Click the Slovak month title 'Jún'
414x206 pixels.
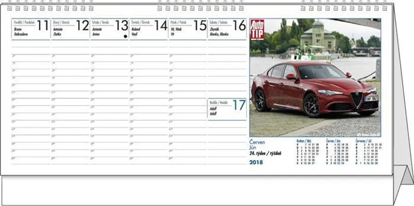(253, 148)
